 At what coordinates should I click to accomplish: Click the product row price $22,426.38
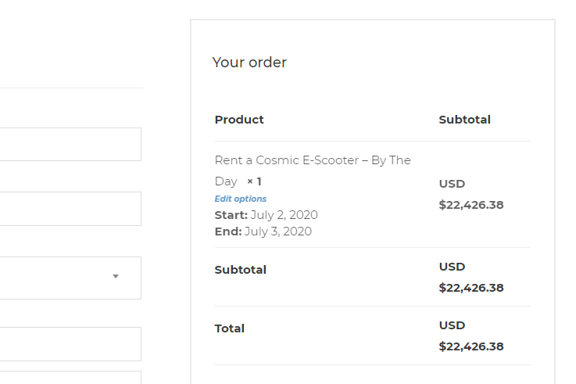tap(470, 205)
